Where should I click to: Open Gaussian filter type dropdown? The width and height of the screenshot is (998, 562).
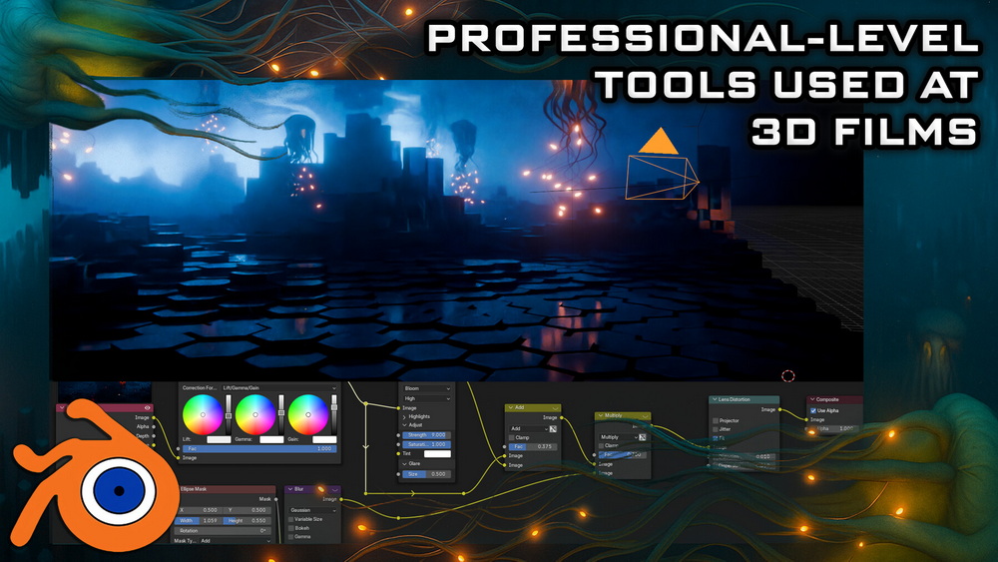coord(313,510)
